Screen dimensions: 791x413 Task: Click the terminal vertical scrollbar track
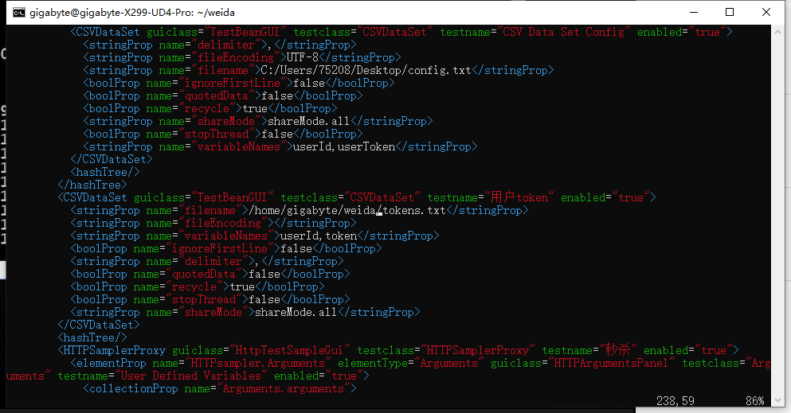point(778,216)
